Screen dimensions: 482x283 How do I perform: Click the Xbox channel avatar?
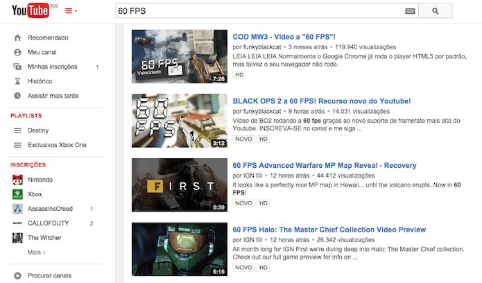point(17,194)
